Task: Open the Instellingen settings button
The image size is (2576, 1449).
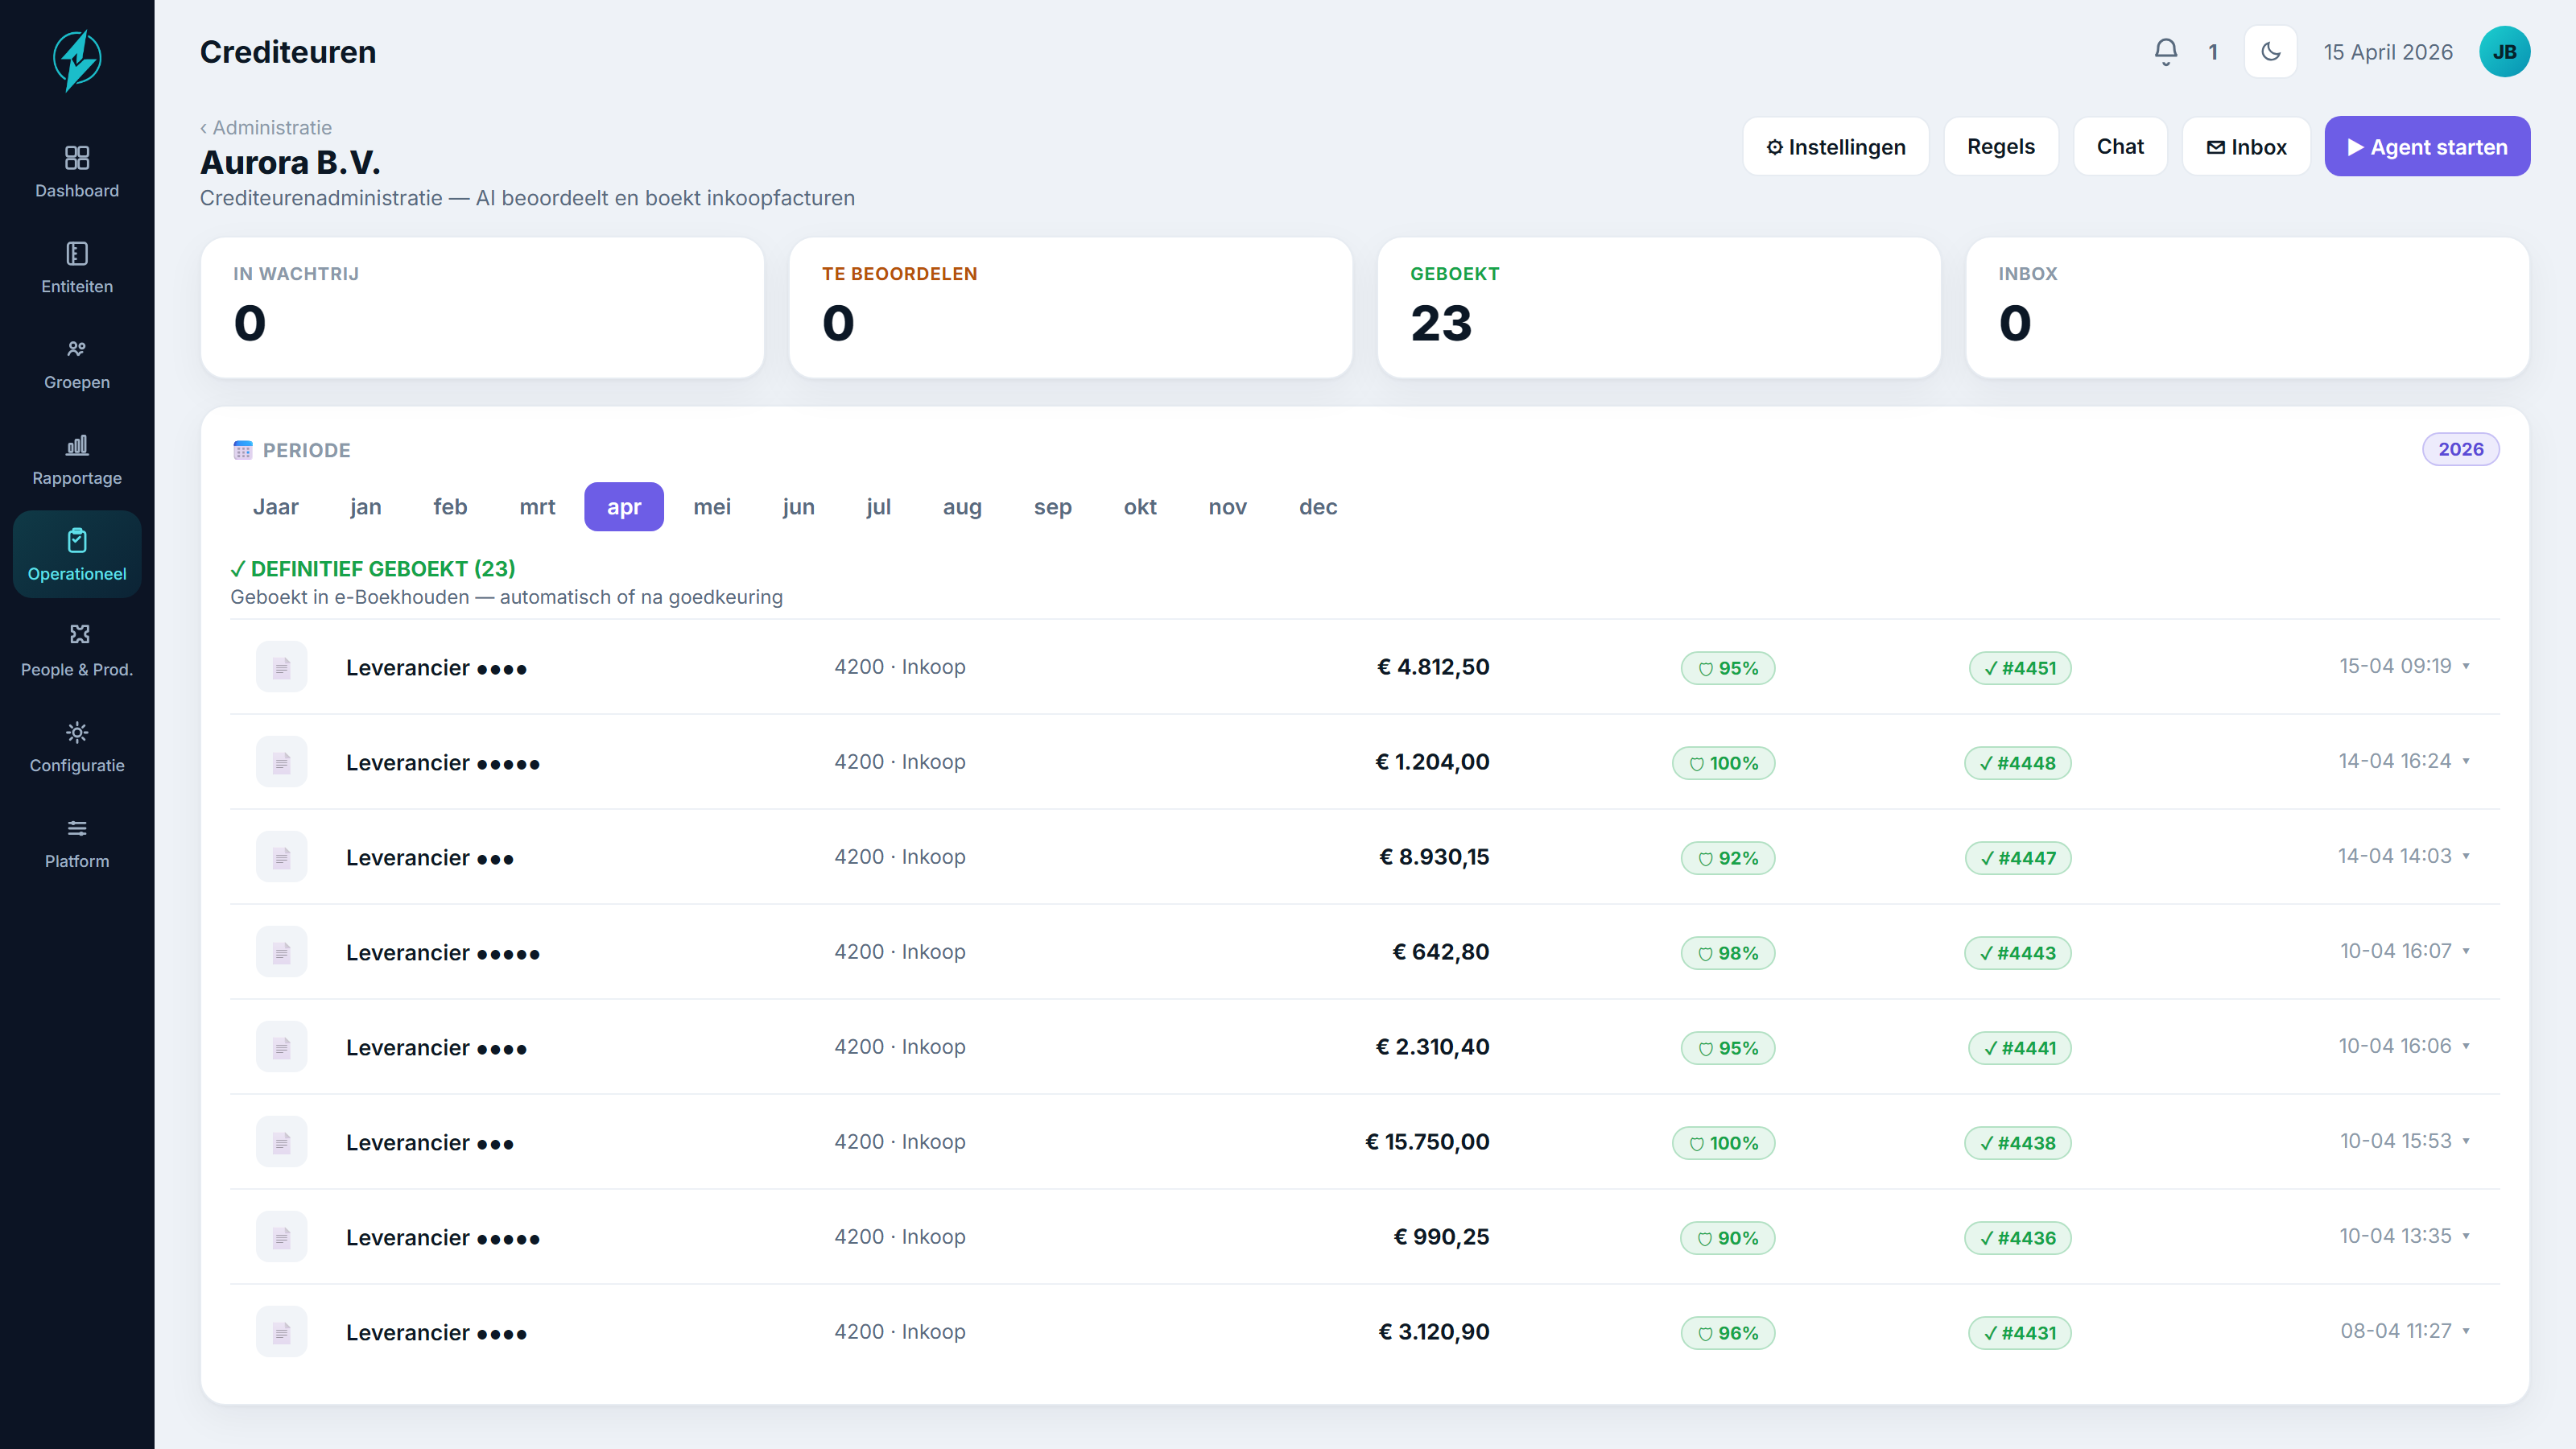Action: [1836, 147]
